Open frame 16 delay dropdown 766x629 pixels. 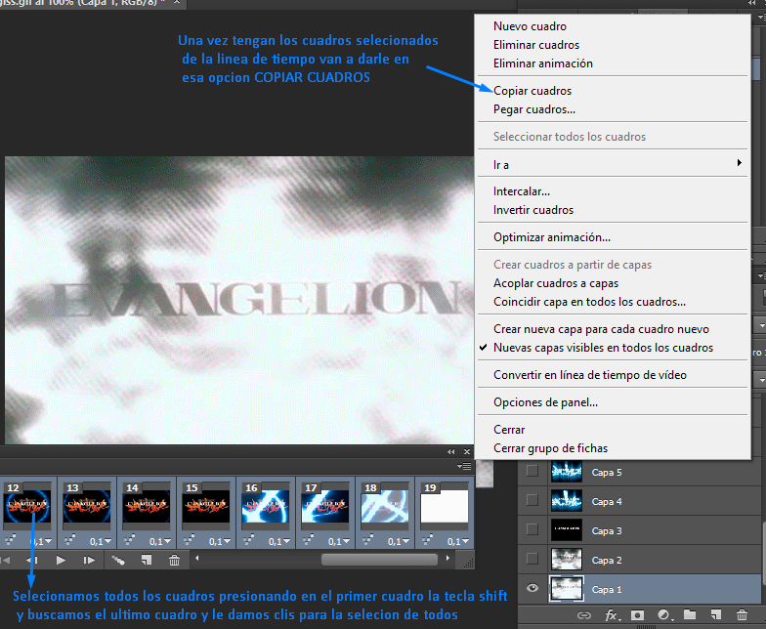pos(279,541)
